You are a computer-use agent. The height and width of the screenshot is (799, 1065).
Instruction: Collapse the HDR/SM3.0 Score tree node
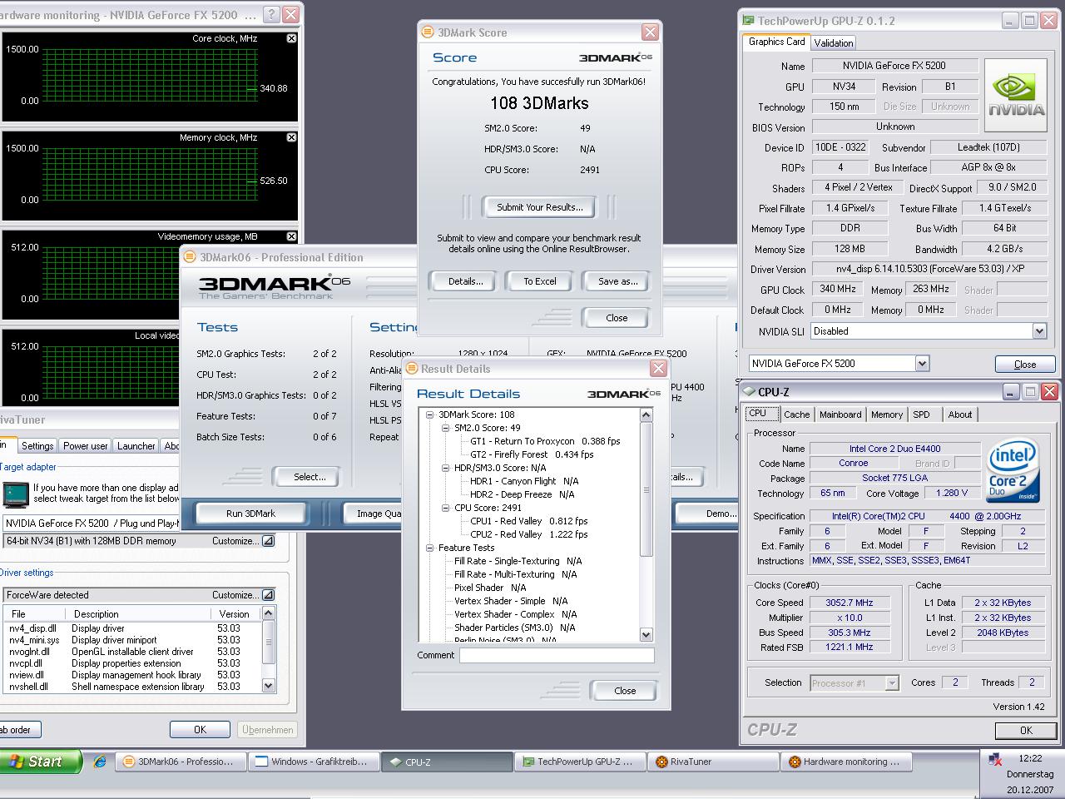(446, 468)
